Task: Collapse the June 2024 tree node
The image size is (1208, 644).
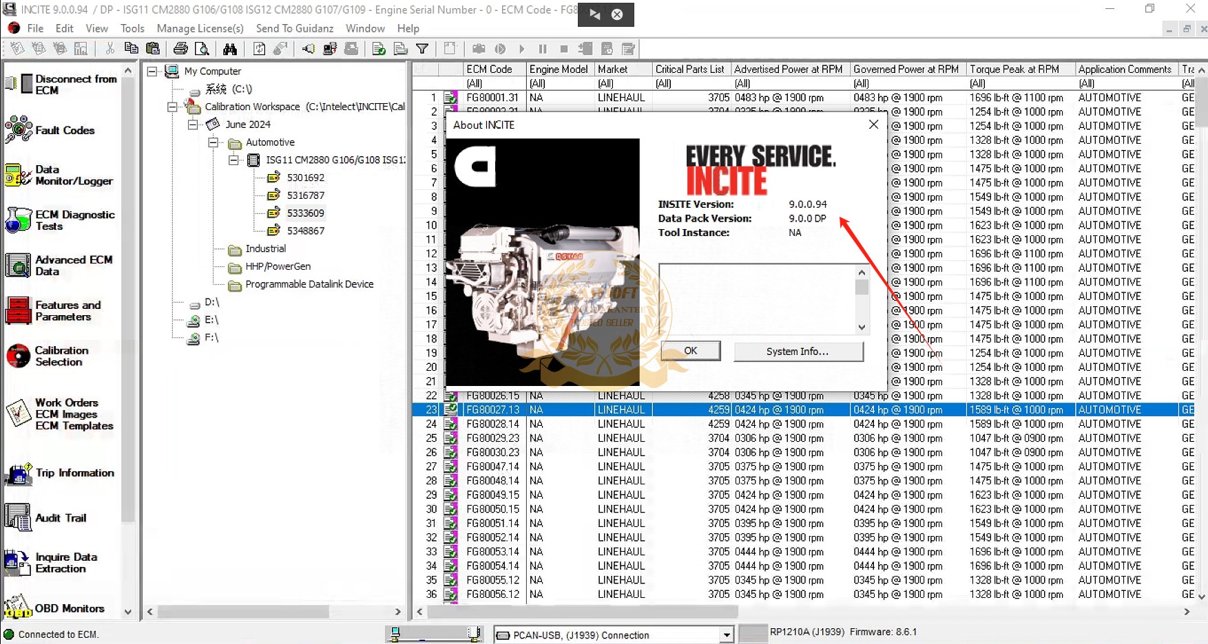Action: coord(193,125)
